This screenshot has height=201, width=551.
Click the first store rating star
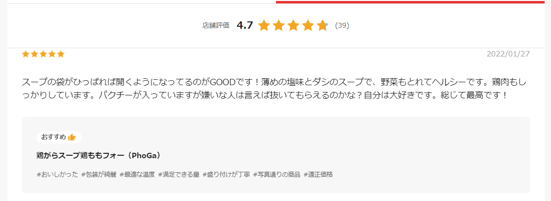264,26
